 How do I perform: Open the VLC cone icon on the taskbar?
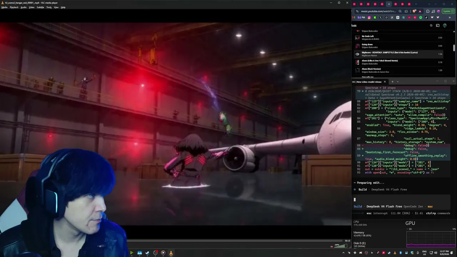tap(171, 253)
